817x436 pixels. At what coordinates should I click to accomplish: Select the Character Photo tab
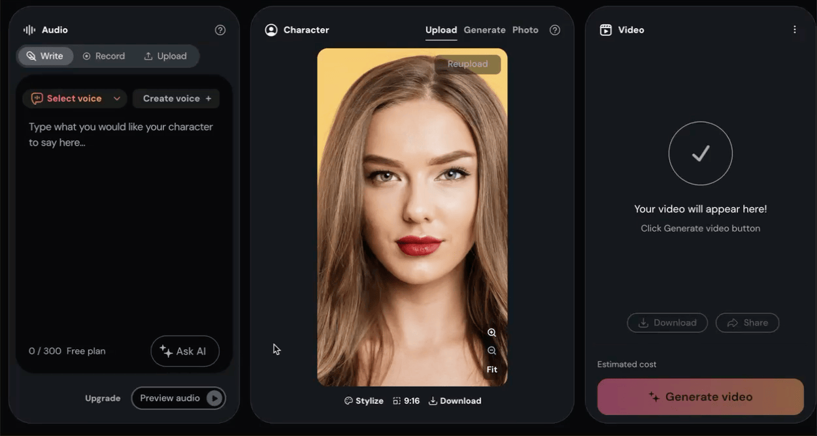pos(525,30)
